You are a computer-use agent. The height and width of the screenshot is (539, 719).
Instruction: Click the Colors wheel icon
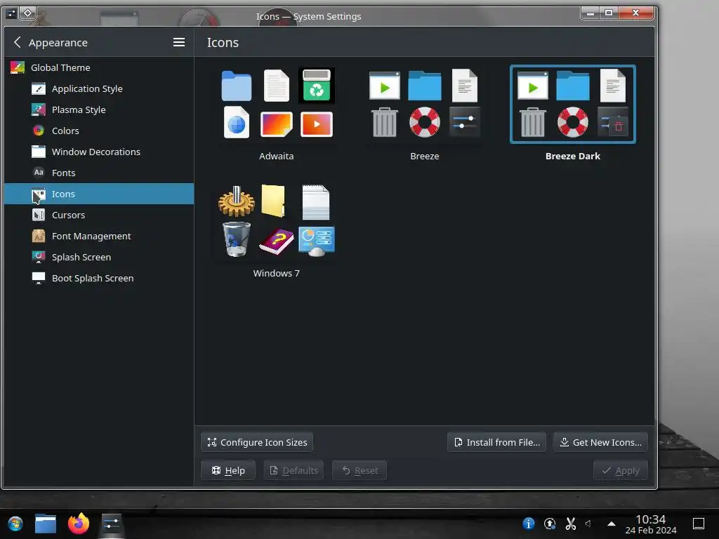click(39, 131)
